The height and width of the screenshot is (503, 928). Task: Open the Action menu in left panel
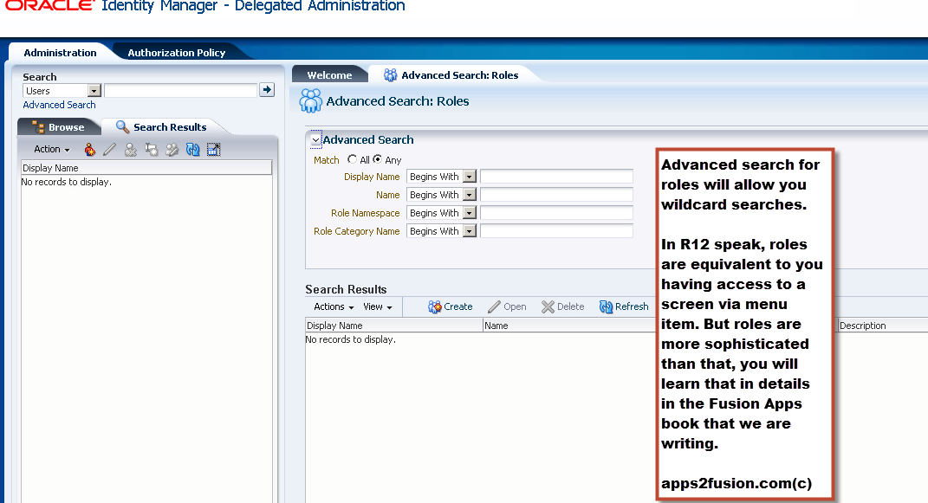coord(52,150)
